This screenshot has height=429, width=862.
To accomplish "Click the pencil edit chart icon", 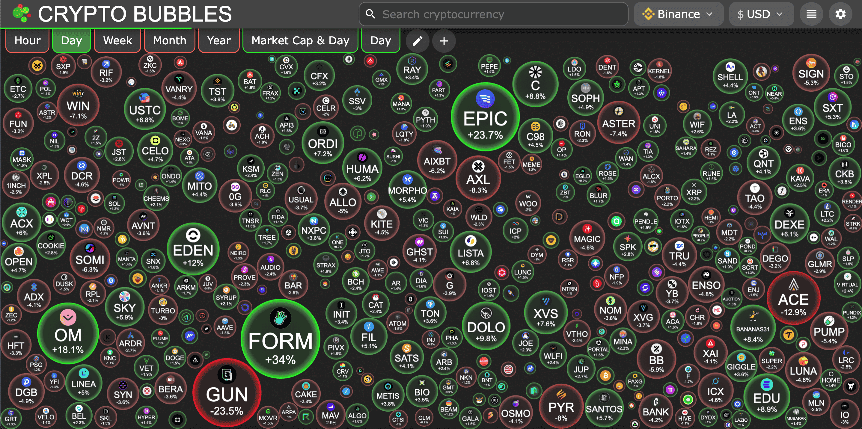I will coord(417,41).
